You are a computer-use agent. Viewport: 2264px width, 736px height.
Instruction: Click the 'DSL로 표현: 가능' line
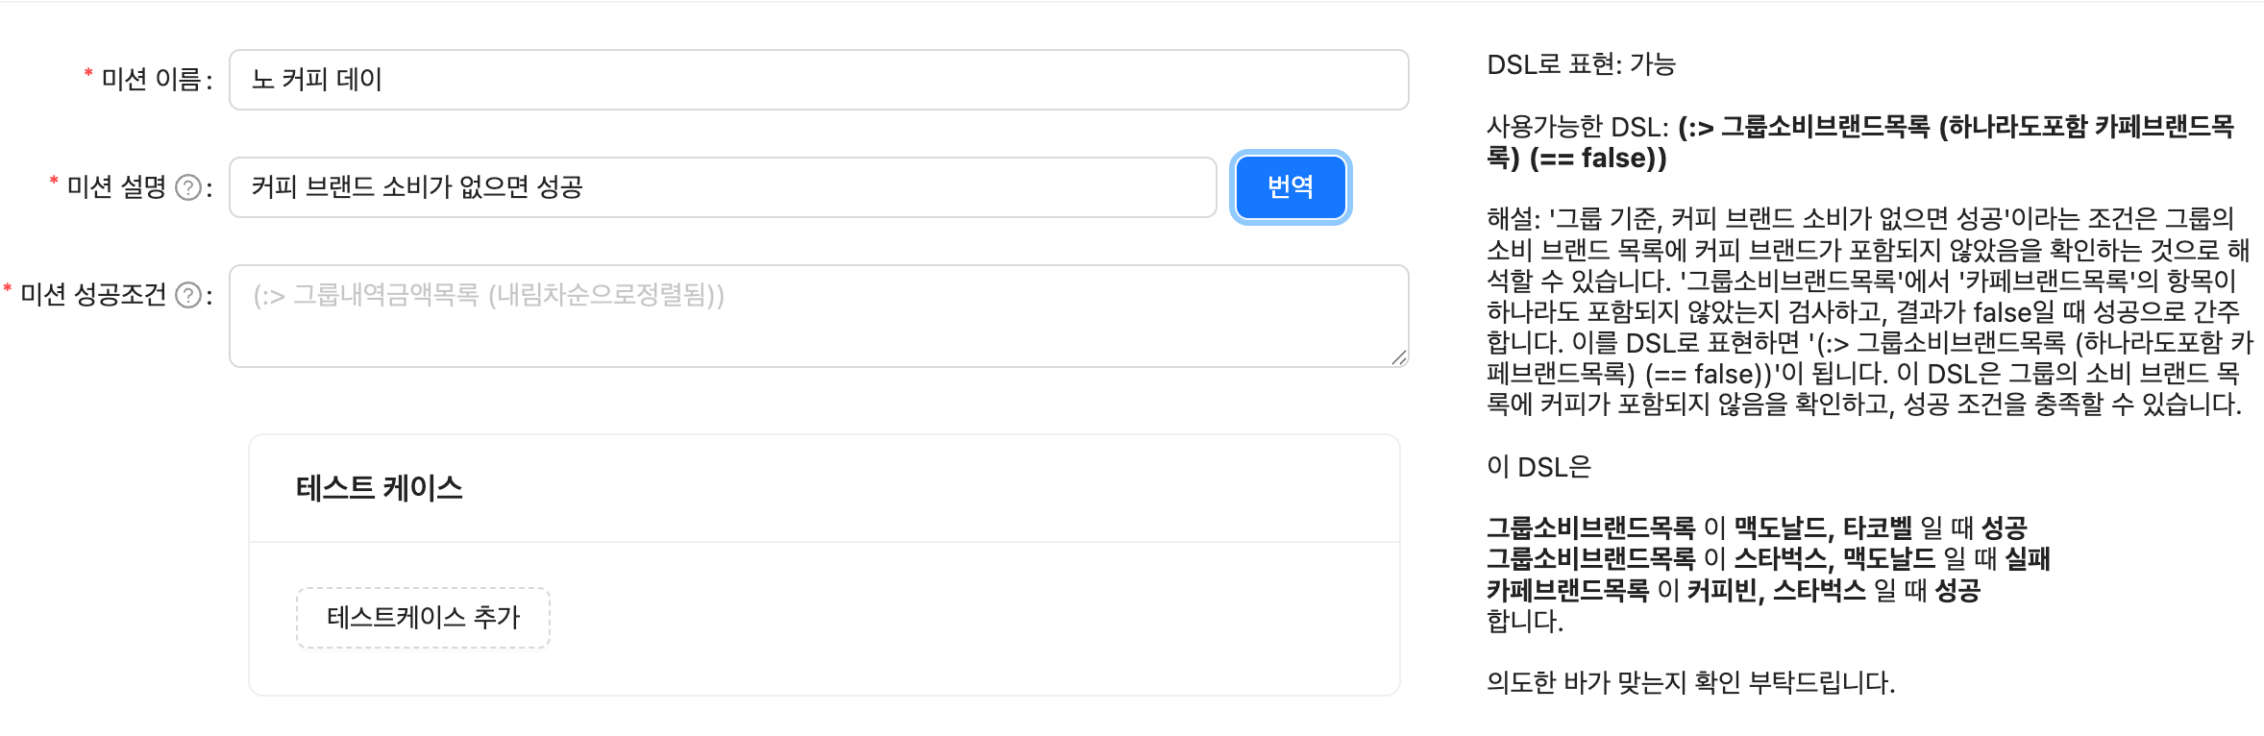click(x=1582, y=64)
